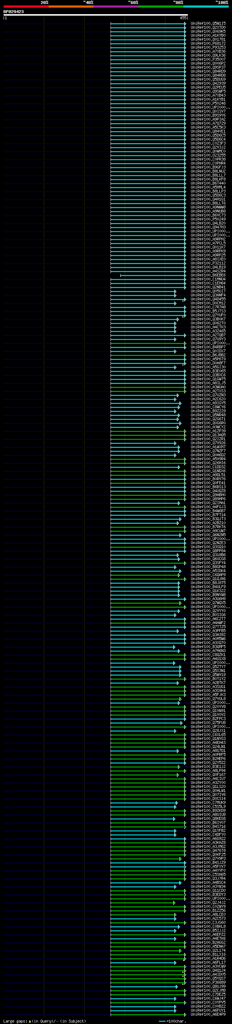Screen dimensions: 232x1024
Task: Select hit label UniRef100_C1MNU4
Action: coord(208,279)
